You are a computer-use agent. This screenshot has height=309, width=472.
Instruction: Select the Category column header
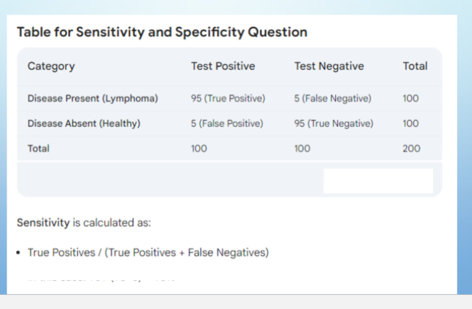(x=51, y=66)
